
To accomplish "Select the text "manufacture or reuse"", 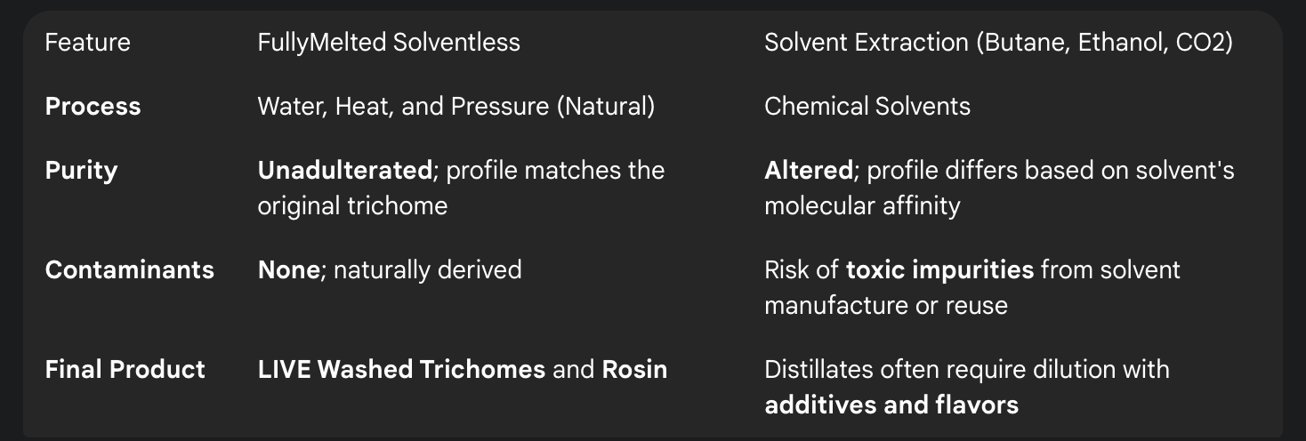I will 885,306.
